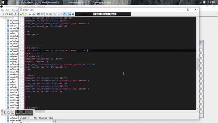The width and height of the screenshot is (218, 123).
Task: Click the create executable icon in GameMaker
Action: click(x=15, y=14)
